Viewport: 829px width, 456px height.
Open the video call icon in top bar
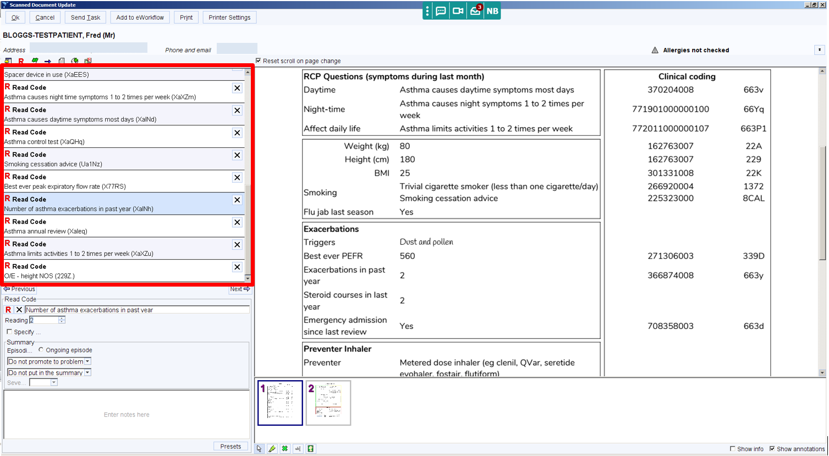coord(458,11)
